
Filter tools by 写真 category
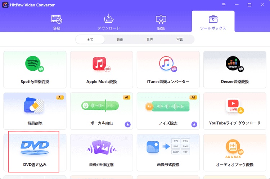pos(179,40)
